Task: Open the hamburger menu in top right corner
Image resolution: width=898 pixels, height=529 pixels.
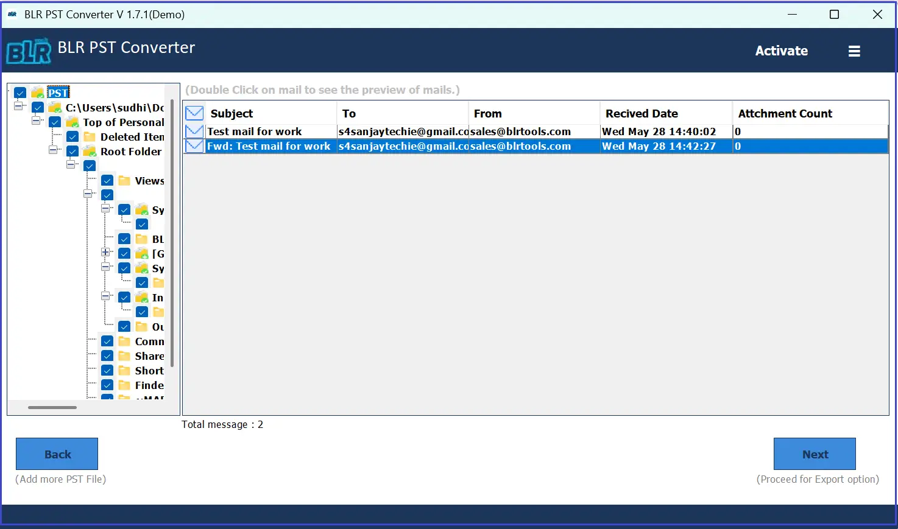Action: (x=854, y=51)
